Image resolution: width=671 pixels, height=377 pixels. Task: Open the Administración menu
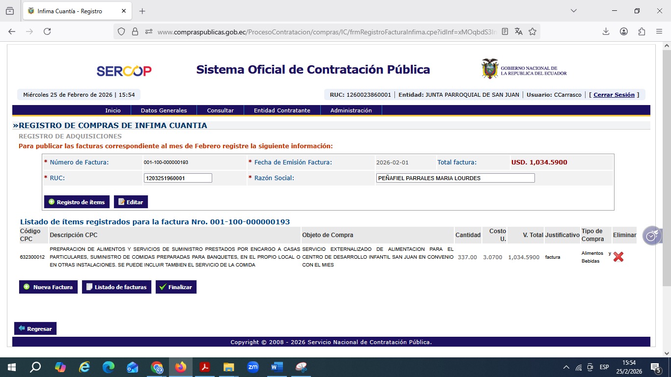click(351, 110)
